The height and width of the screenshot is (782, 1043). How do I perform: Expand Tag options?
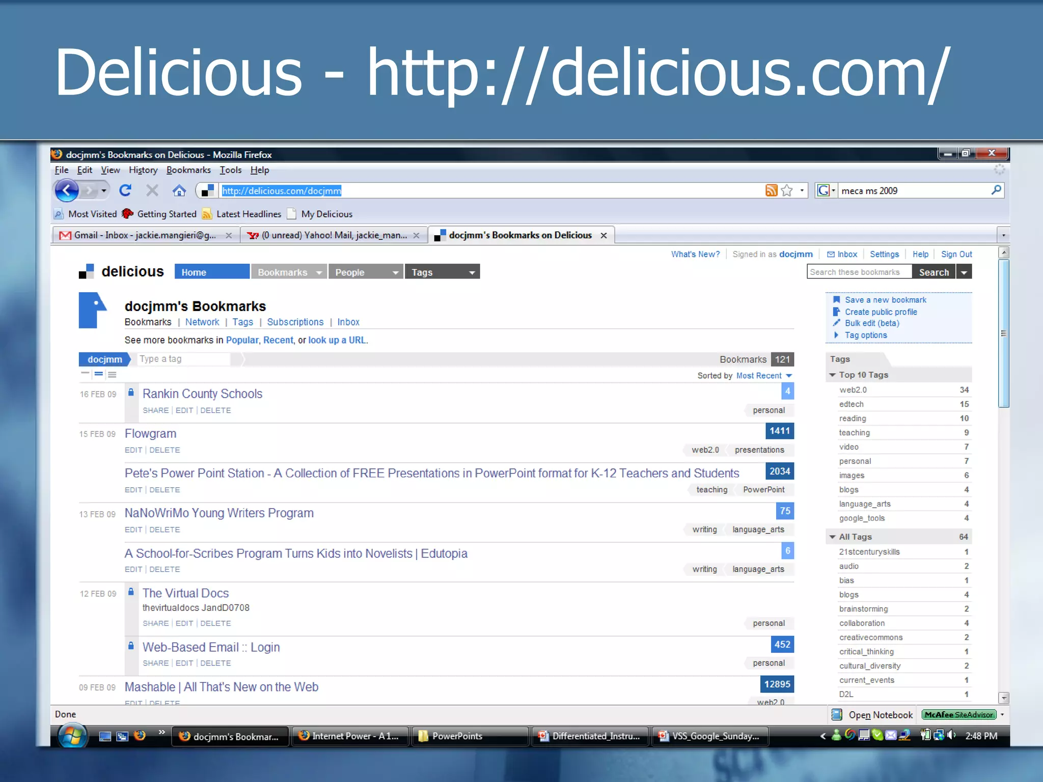click(x=861, y=335)
